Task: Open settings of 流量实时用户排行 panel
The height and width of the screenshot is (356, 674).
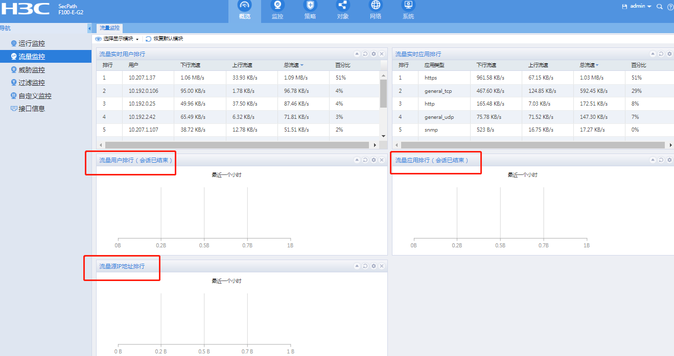Action: point(374,54)
